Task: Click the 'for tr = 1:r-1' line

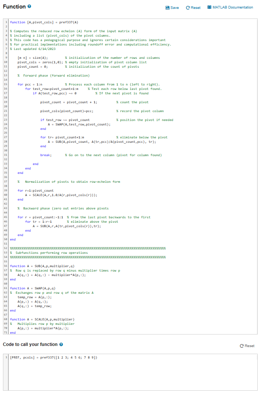Action: pos(38,222)
